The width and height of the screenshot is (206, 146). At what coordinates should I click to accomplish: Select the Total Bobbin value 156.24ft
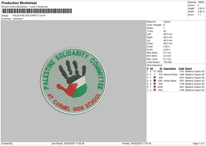pos(168,62)
